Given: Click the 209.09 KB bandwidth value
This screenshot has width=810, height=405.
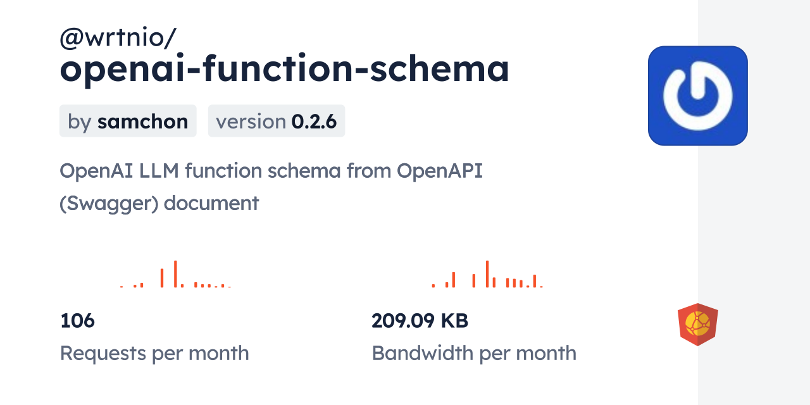Looking at the screenshot, I should [420, 321].
